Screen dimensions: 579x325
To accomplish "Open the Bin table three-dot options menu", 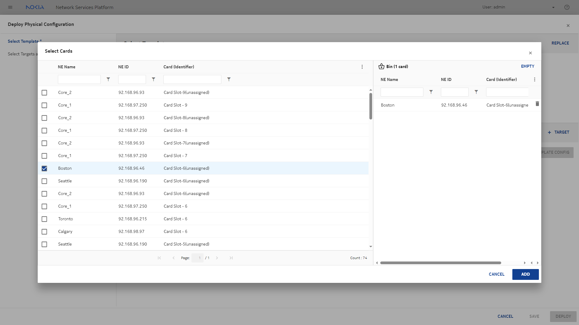I will click(x=535, y=79).
